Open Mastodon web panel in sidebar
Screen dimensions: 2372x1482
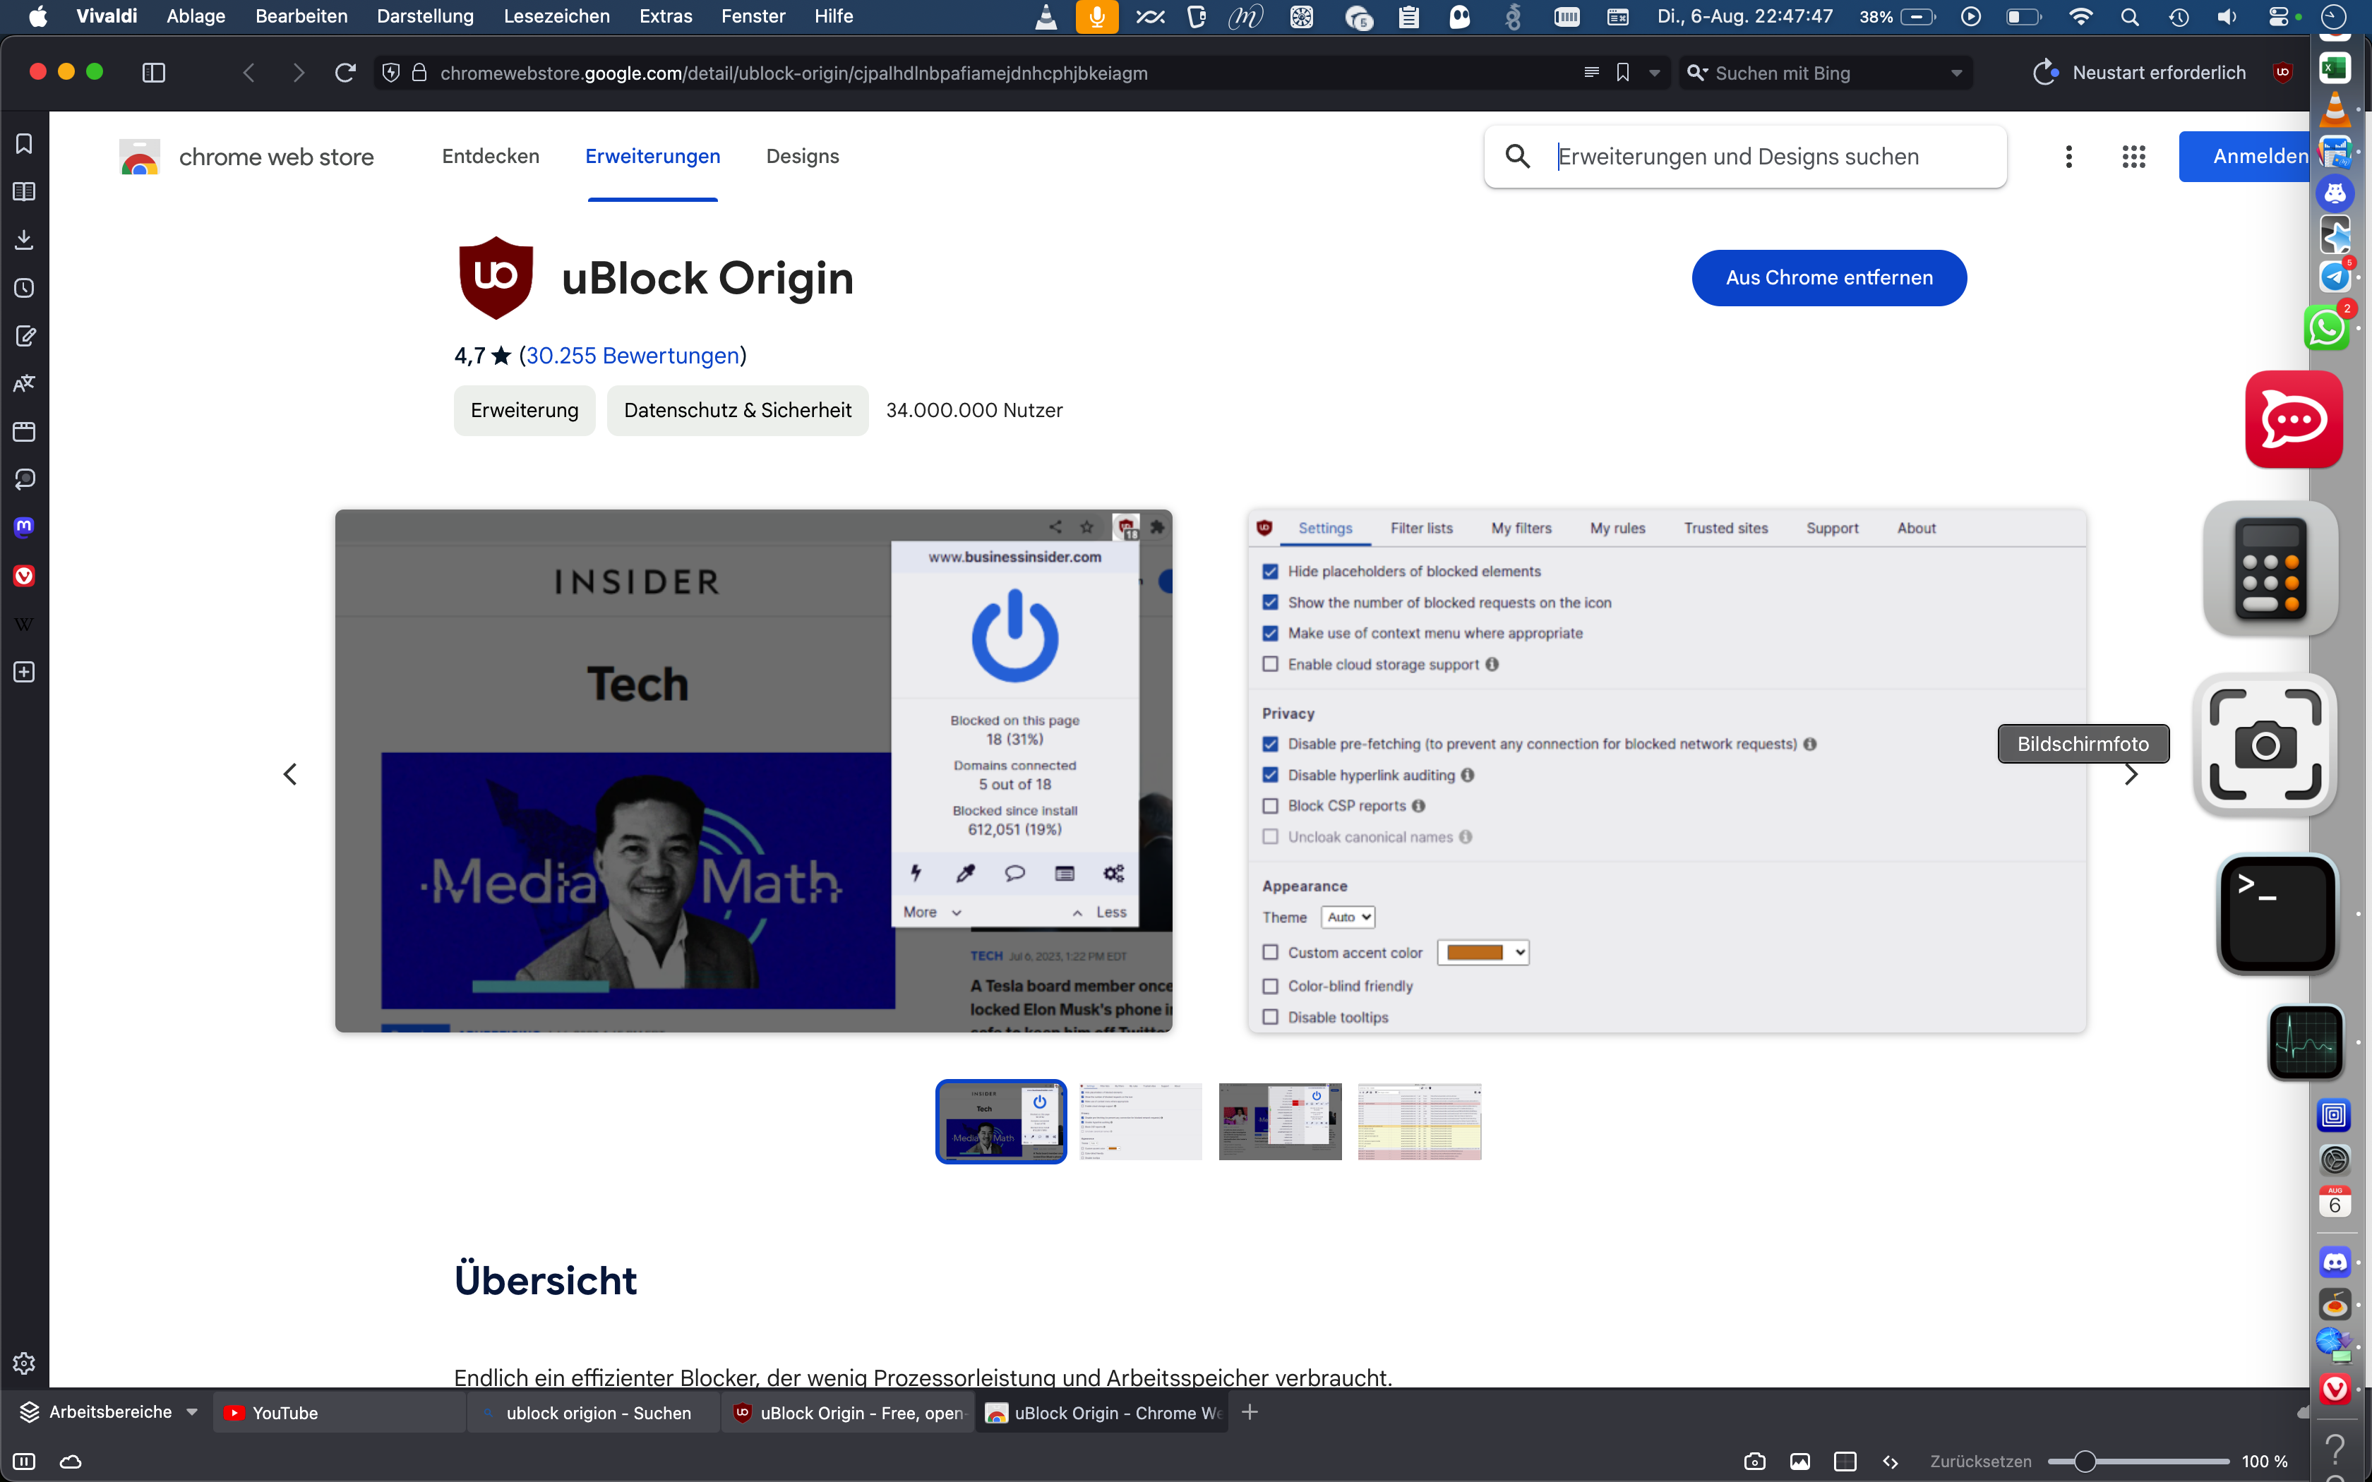25,527
